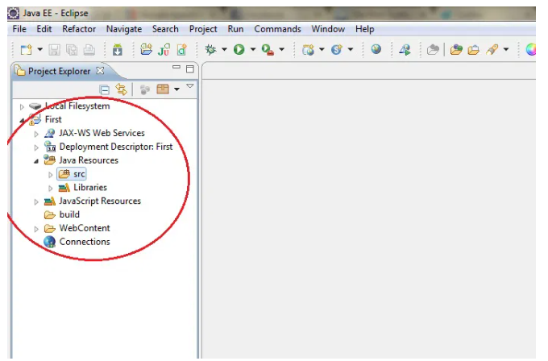This screenshot has width=548, height=361.
Task: Click the New file toolbar icon
Action: pos(25,50)
